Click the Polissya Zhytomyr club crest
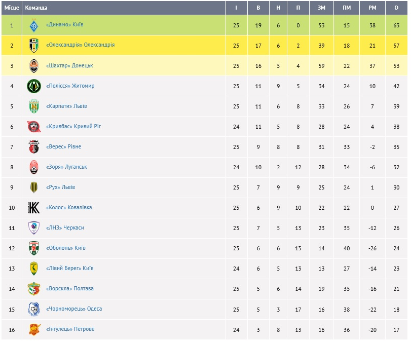Image resolution: width=411 pixels, height=342 pixels. tap(33, 86)
